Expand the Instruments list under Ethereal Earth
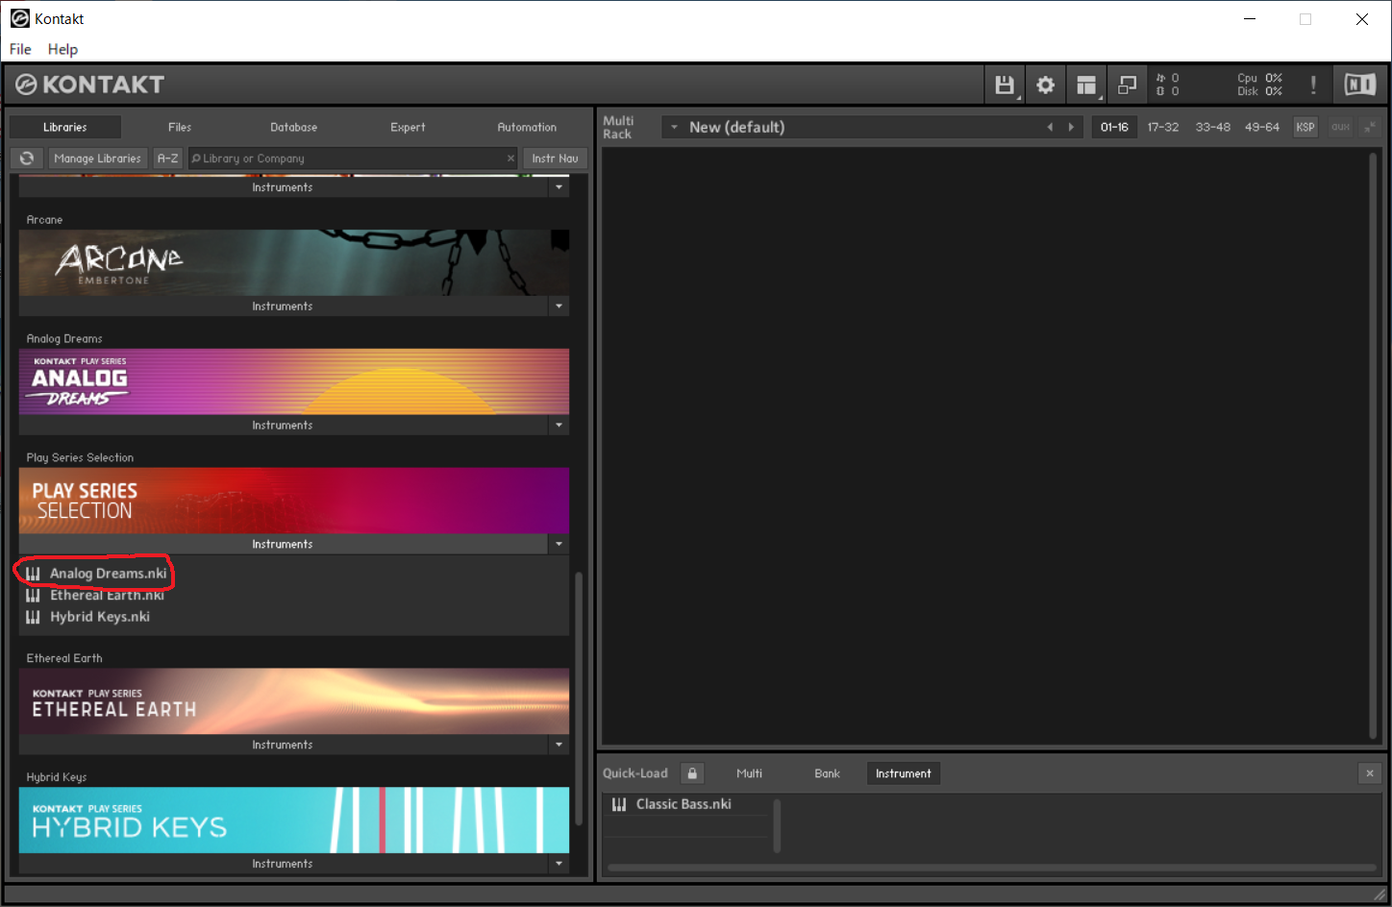The width and height of the screenshot is (1392, 907). (x=283, y=745)
